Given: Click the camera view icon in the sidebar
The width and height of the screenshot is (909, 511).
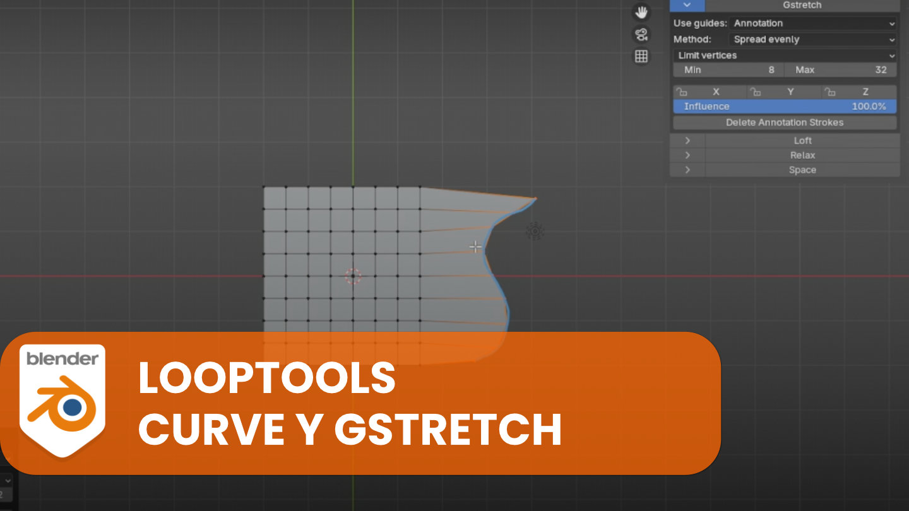Looking at the screenshot, I should pyautogui.click(x=641, y=35).
